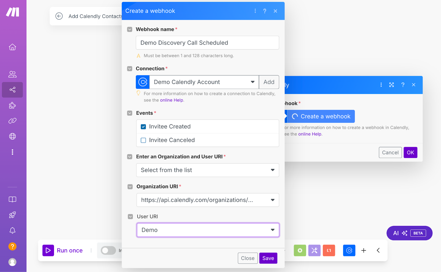The height and width of the screenshot is (272, 441).
Task: Close the Create a webhook dialog
Action: (x=275, y=11)
